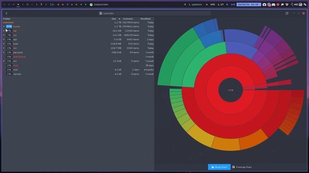The image size is (309, 173).
Task: Click the 14.2 GB size value
Action: coord(117,35)
